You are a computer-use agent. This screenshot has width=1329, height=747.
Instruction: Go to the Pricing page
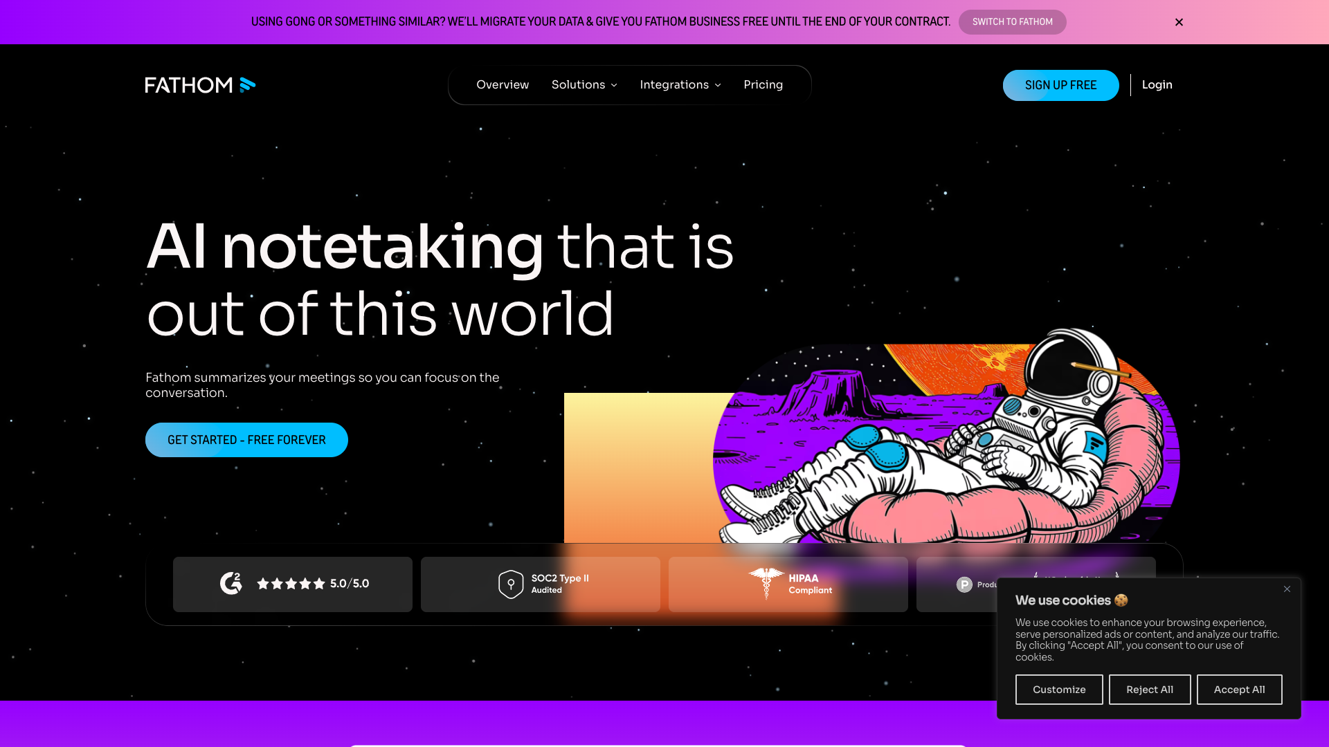[763, 85]
